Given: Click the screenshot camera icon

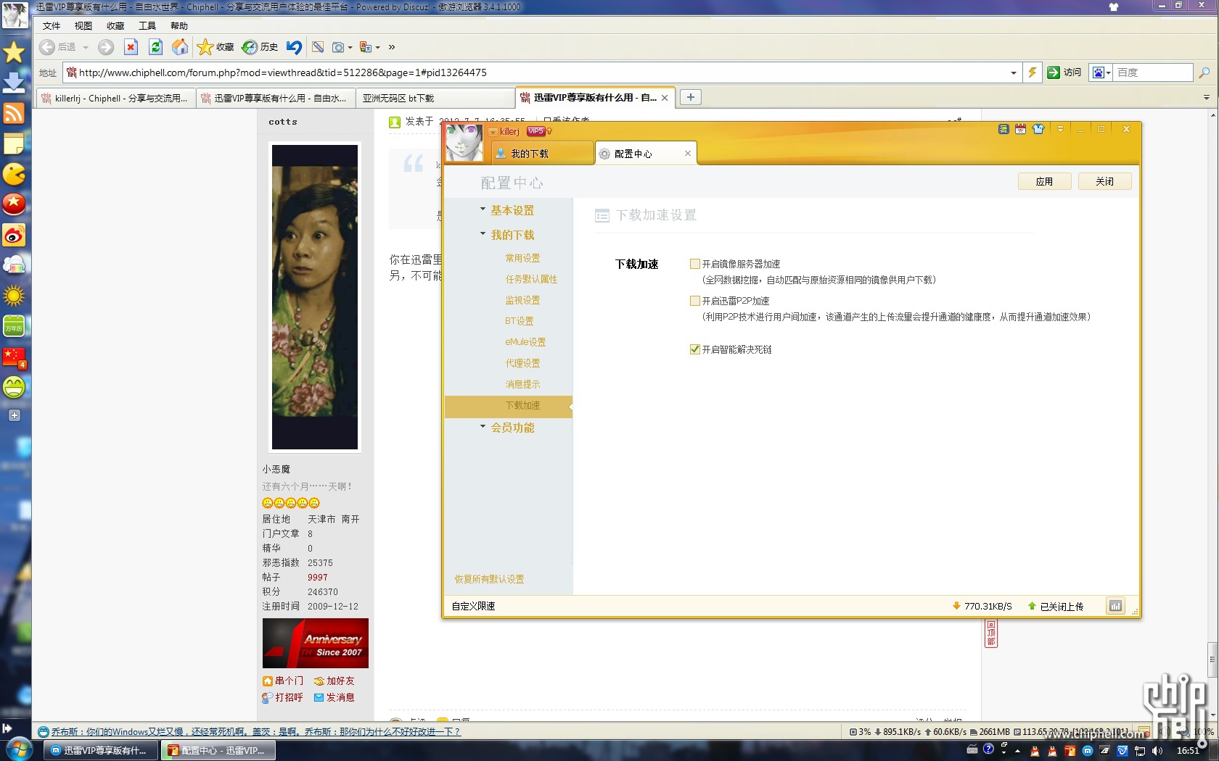Looking at the screenshot, I should click(338, 47).
